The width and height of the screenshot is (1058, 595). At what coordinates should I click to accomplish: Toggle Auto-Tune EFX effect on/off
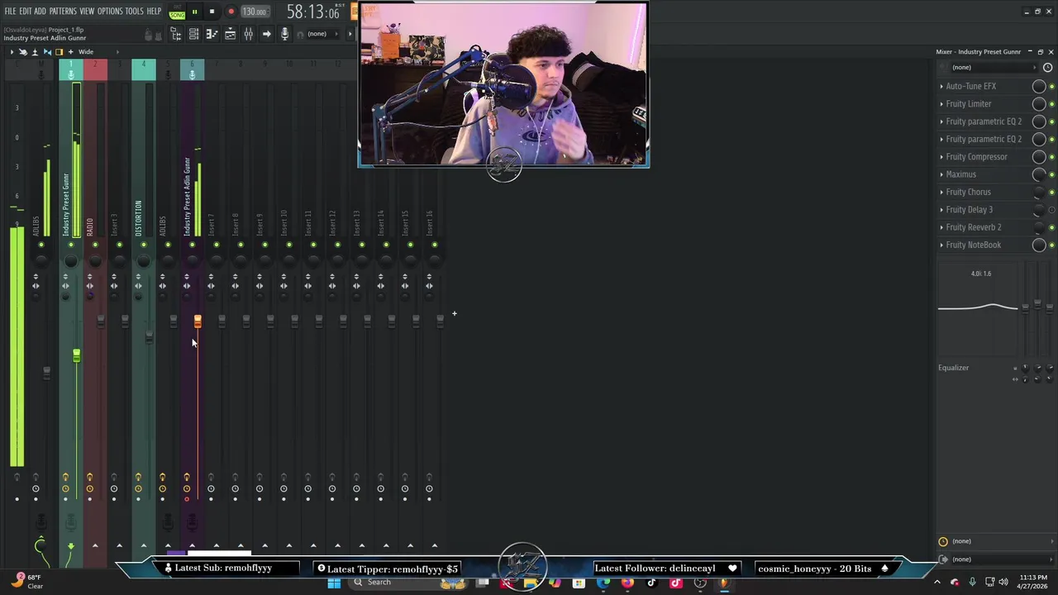(x=1051, y=87)
